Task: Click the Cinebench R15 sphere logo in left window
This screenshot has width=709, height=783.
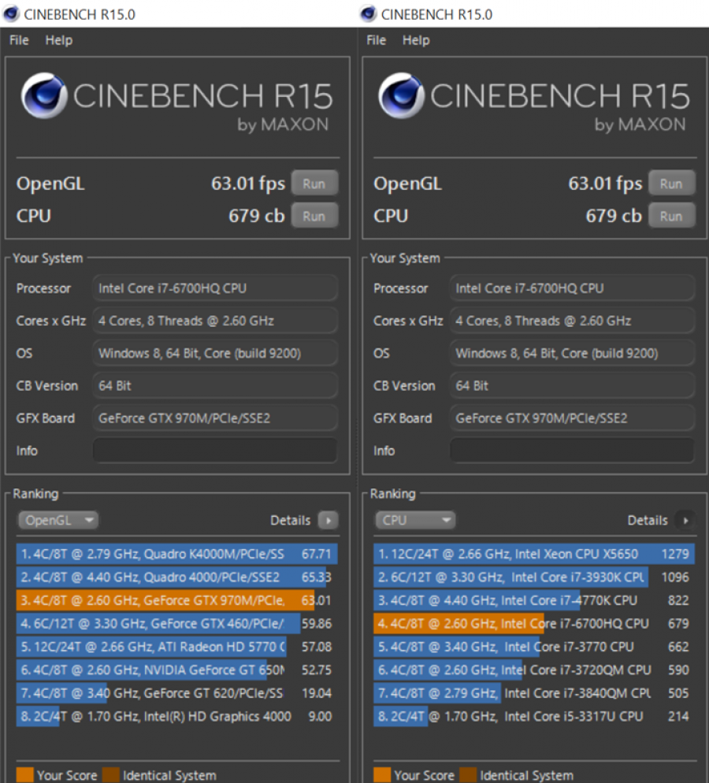Action: click(x=44, y=95)
